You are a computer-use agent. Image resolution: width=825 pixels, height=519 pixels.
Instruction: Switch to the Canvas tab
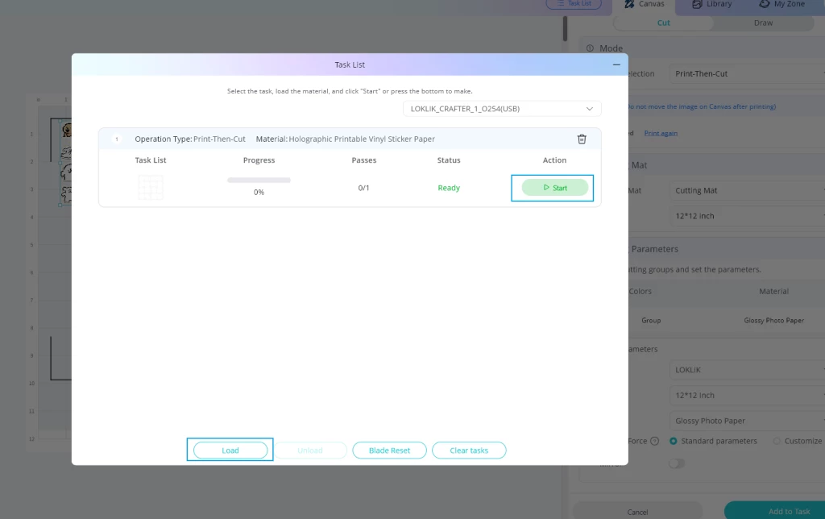click(x=645, y=4)
